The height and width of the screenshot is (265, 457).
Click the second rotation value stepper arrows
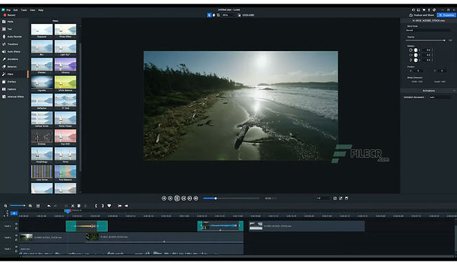[432, 55]
